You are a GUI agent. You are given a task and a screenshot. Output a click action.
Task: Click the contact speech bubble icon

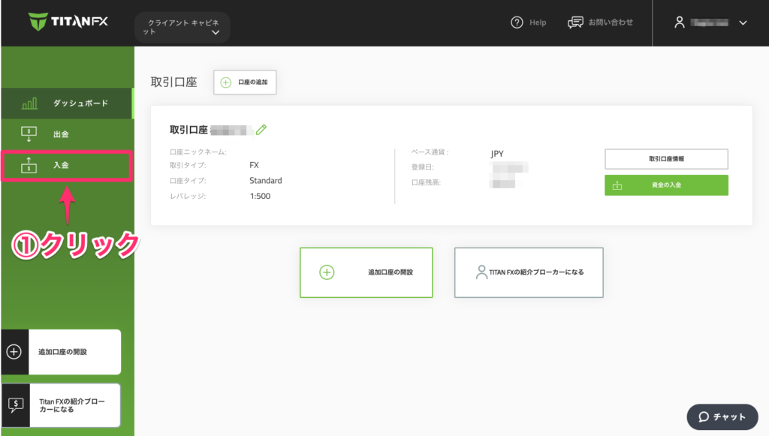[576, 23]
